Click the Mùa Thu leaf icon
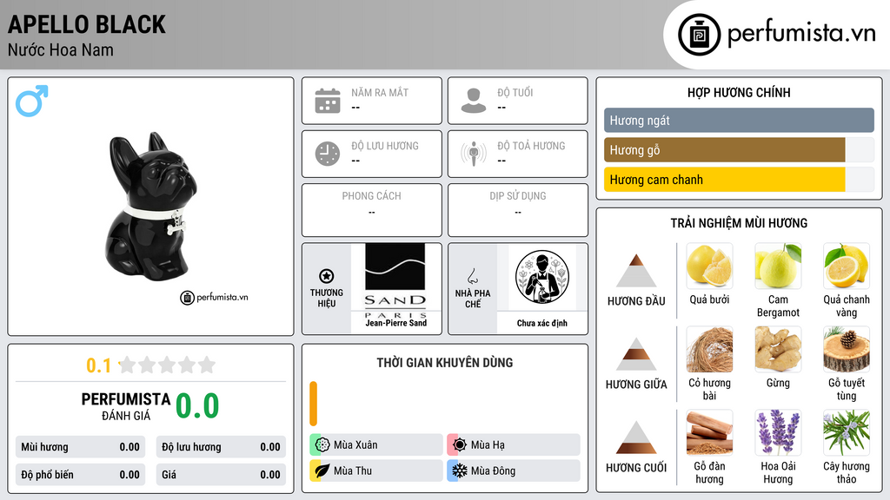The height and width of the screenshot is (500, 890). 322,470
